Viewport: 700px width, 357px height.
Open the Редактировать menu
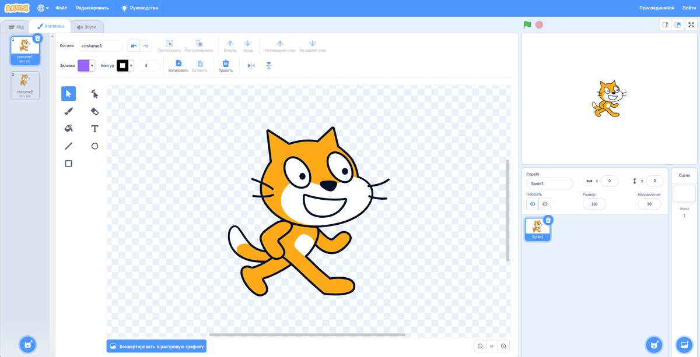pos(92,8)
